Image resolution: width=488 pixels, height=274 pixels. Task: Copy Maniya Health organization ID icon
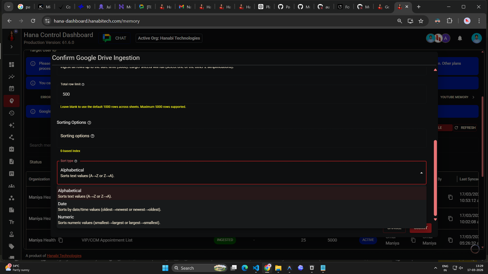(60, 240)
